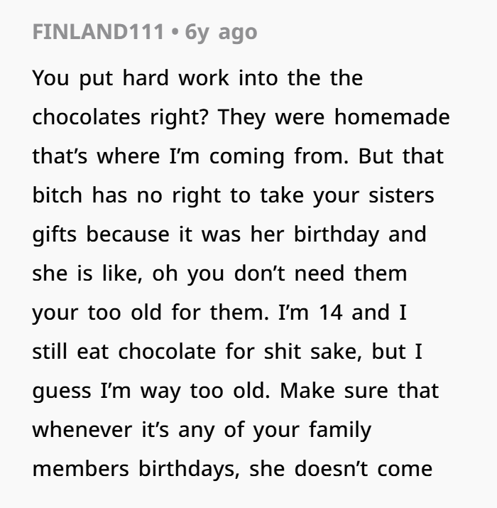Click the word 'family' in the comment
Viewport: 497px width, 508px height.
pyautogui.click(x=340, y=431)
